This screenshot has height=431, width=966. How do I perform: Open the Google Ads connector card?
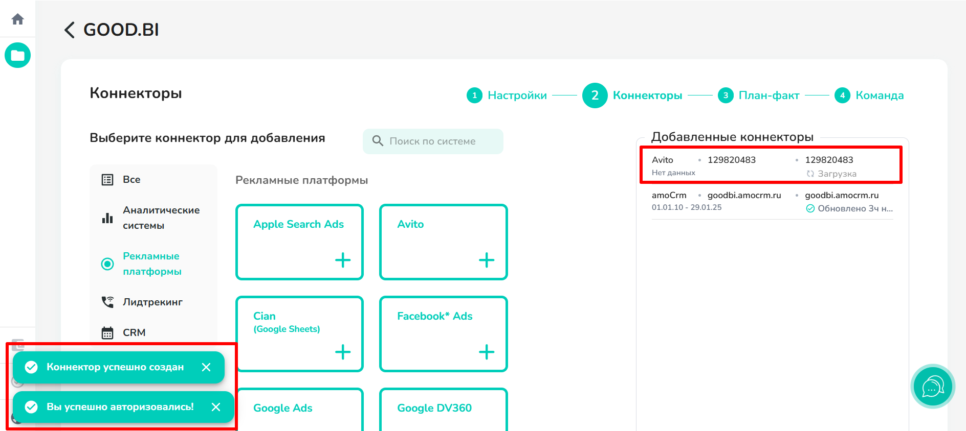pyautogui.click(x=299, y=410)
